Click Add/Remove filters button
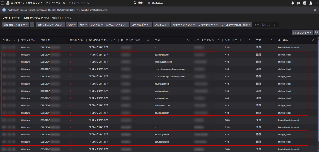Screen dimensions: 319x152 pos(236,25)
